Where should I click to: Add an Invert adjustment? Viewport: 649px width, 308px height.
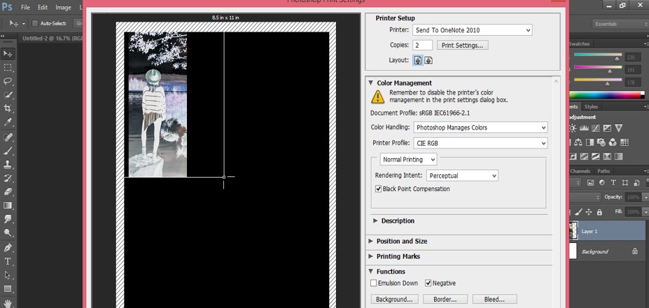click(x=573, y=157)
